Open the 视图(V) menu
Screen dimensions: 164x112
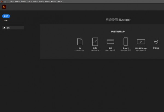tap(47, 2)
